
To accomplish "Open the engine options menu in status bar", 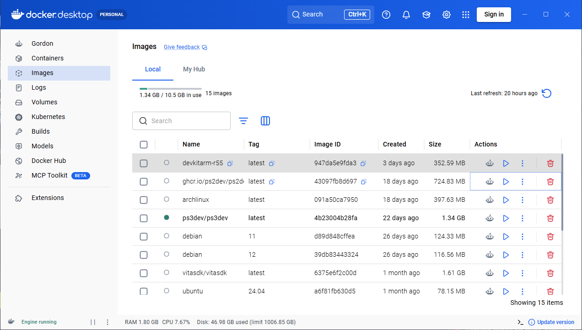I will [x=108, y=322].
